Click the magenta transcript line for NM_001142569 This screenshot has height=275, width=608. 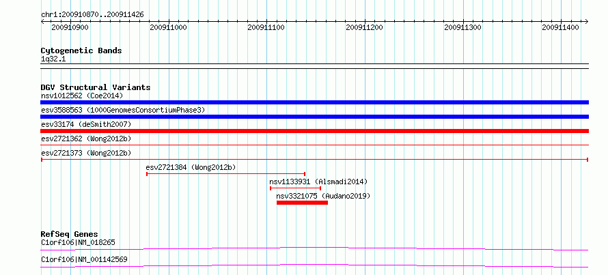tap(314, 265)
